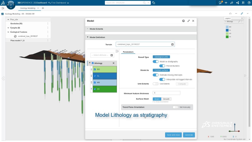
Task: Click the plus add icon in top bar
Action: pos(226,3)
